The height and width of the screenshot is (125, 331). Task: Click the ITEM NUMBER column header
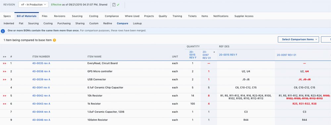(41, 57)
